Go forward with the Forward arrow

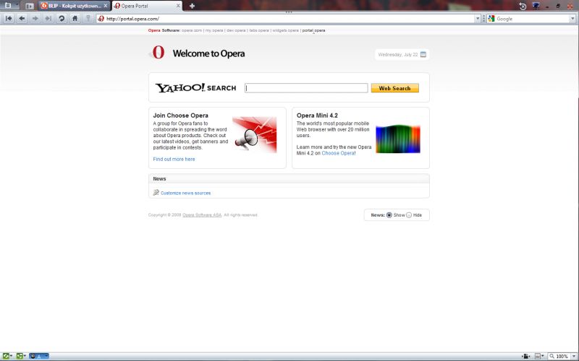(x=35, y=19)
